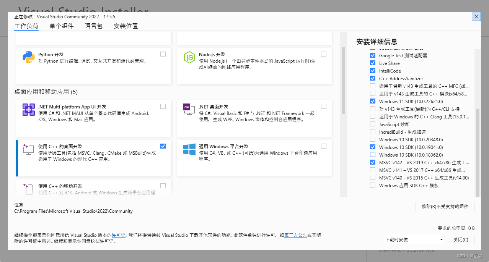Click the Universal Windows Platform development icon
Image resolution: width=489 pixels, height=262 pixels.
coord(189,149)
